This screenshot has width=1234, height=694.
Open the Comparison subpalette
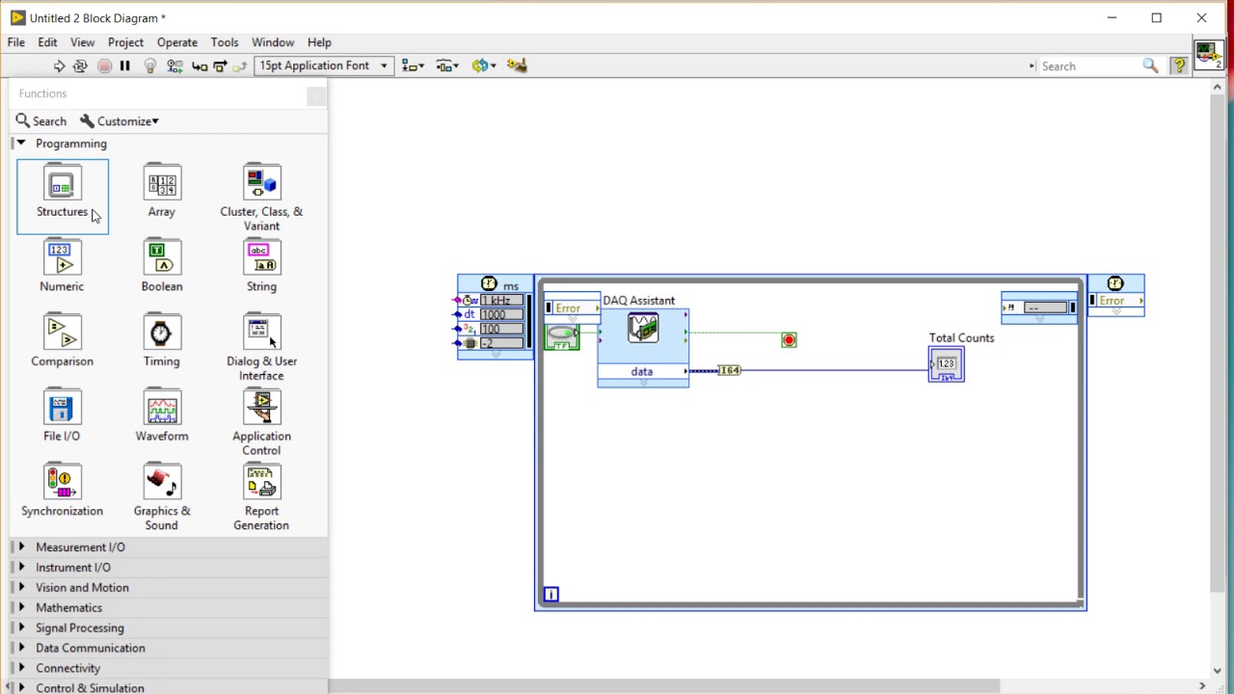[62, 340]
